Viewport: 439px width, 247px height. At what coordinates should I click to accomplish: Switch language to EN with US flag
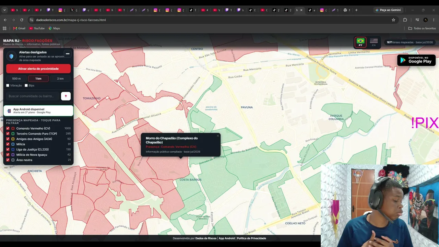coord(373,42)
